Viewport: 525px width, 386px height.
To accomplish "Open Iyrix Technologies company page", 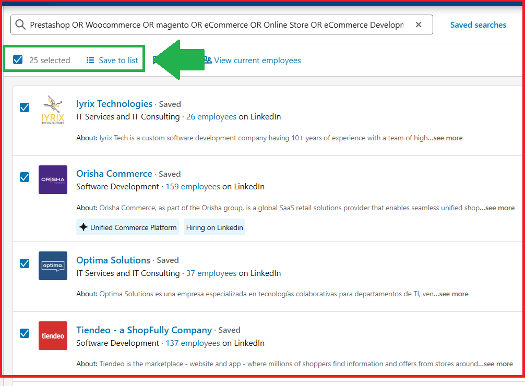I will (114, 104).
